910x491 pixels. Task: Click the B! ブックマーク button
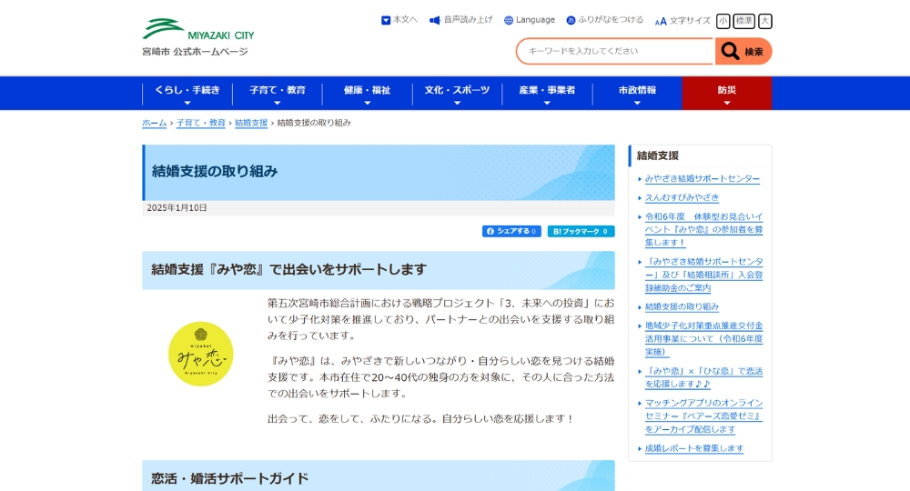[x=581, y=231]
